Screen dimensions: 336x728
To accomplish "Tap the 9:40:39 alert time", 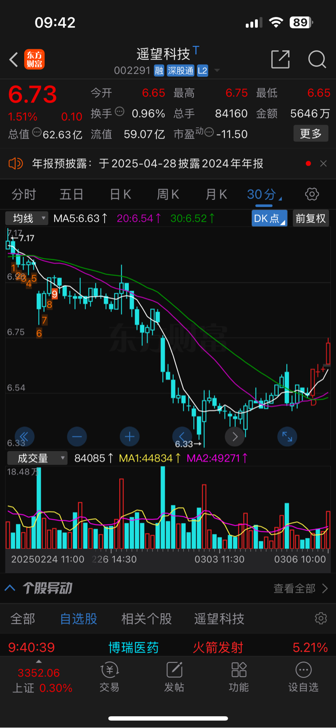I will 31,647.
